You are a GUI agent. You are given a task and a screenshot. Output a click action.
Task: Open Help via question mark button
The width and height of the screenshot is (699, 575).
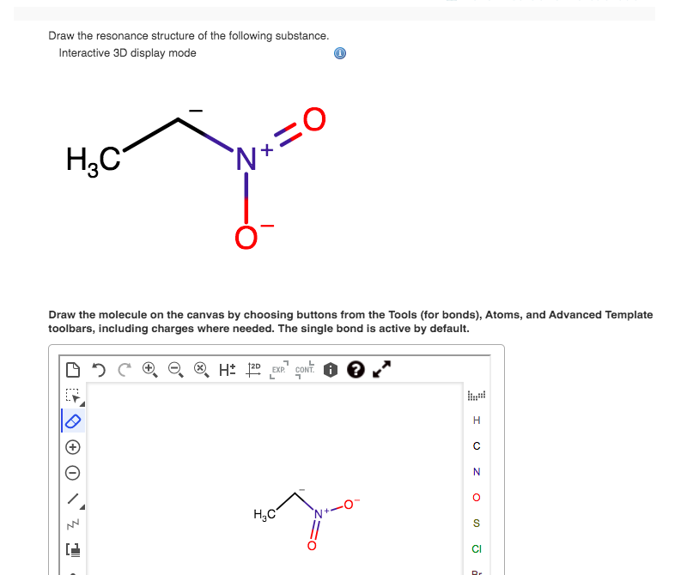[356, 369]
